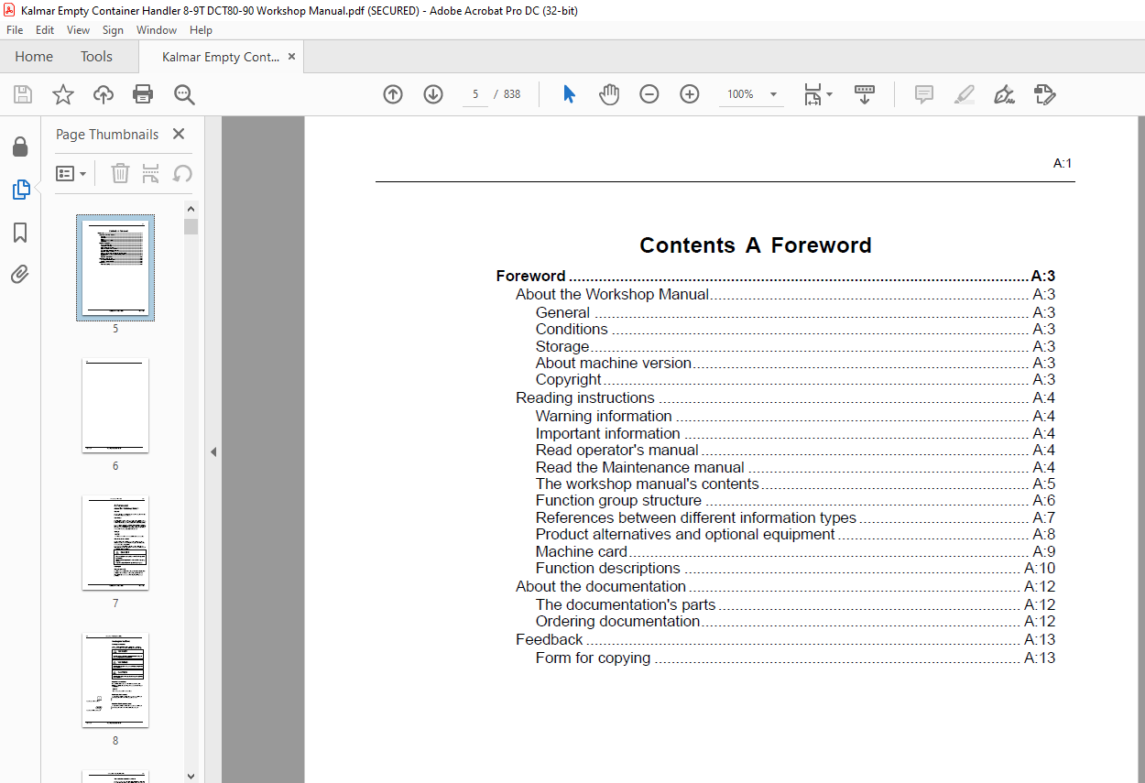The image size is (1145, 783).
Task: Open the thumbnails options dropdown menu
Action: (71, 173)
